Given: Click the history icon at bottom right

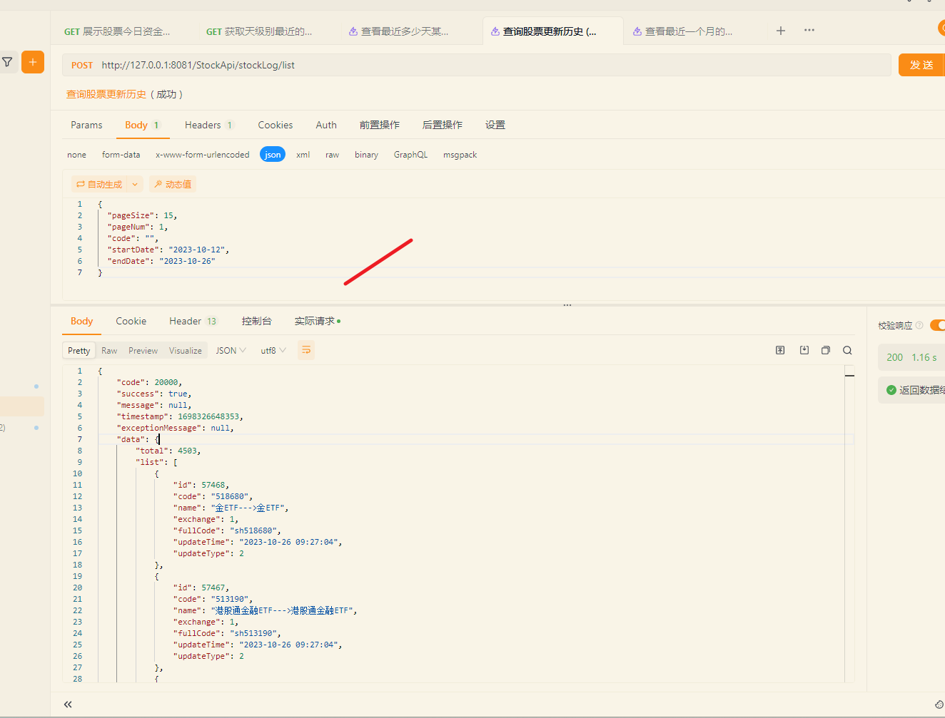Looking at the screenshot, I should (939, 704).
